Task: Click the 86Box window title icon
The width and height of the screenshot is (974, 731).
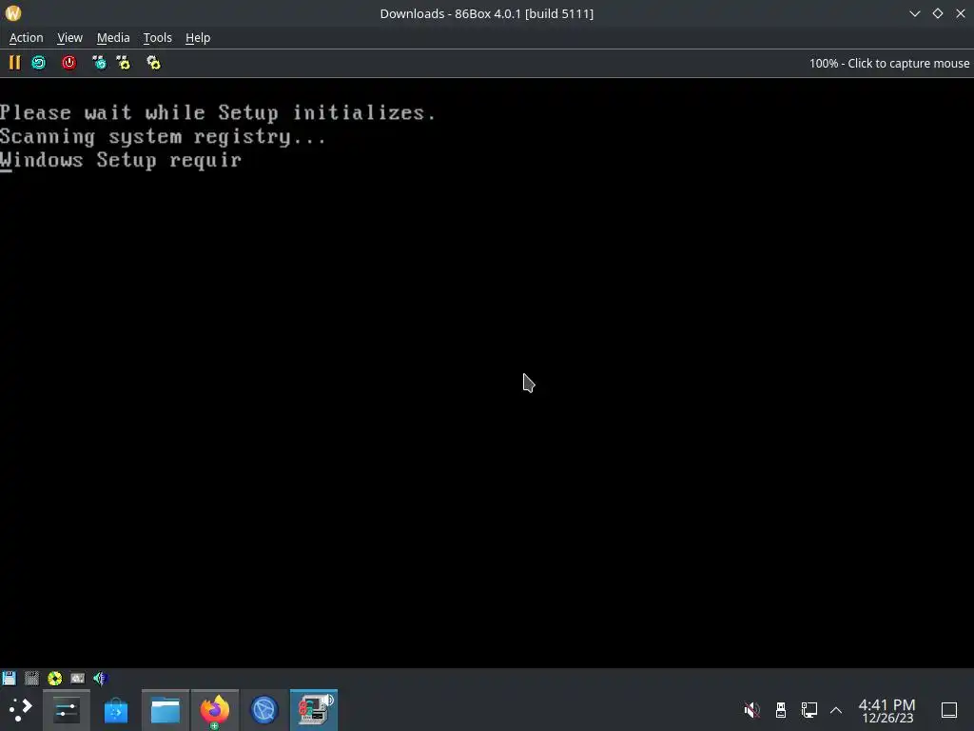Action: pyautogui.click(x=13, y=13)
